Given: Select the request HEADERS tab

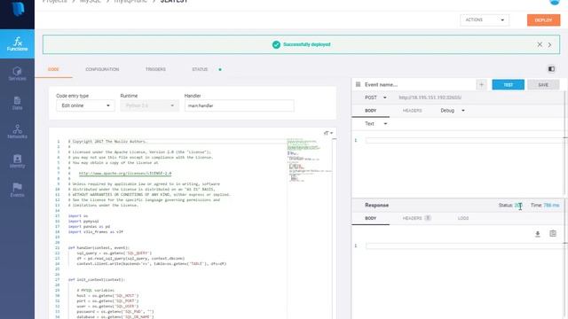Looking at the screenshot, I should click(x=412, y=111).
